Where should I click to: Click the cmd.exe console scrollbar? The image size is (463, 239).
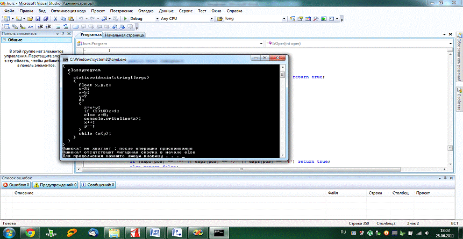tap(282, 107)
